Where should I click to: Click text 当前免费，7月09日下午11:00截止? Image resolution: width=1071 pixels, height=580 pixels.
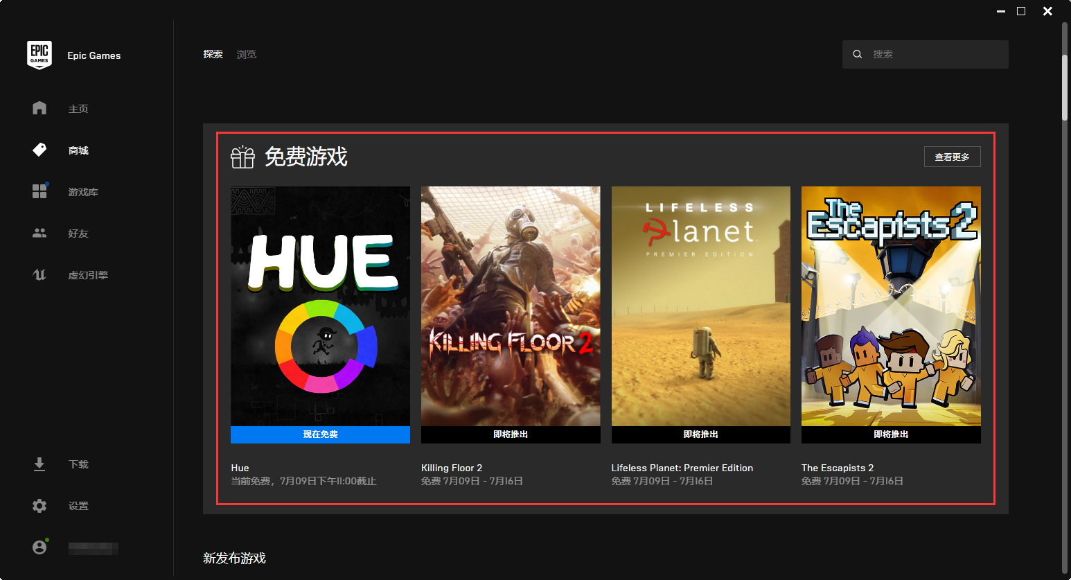point(303,481)
